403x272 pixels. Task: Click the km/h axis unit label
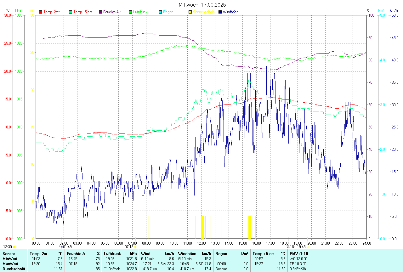coord(394,10)
